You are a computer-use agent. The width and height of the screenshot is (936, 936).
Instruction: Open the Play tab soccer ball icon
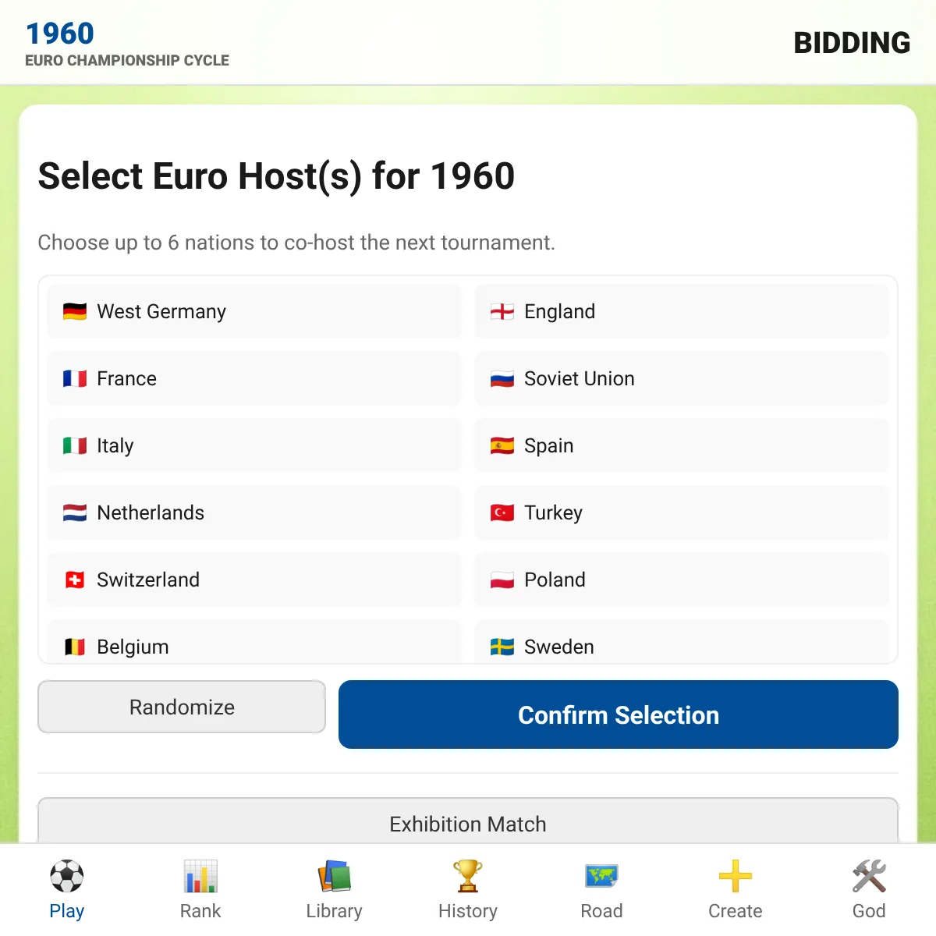click(67, 877)
